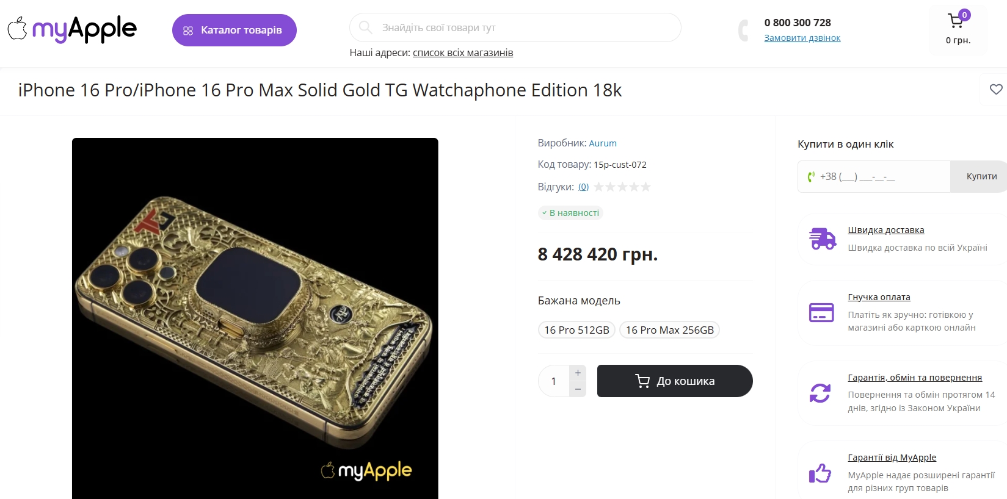Click the search magnifier icon
The image size is (1007, 499).
coord(365,27)
